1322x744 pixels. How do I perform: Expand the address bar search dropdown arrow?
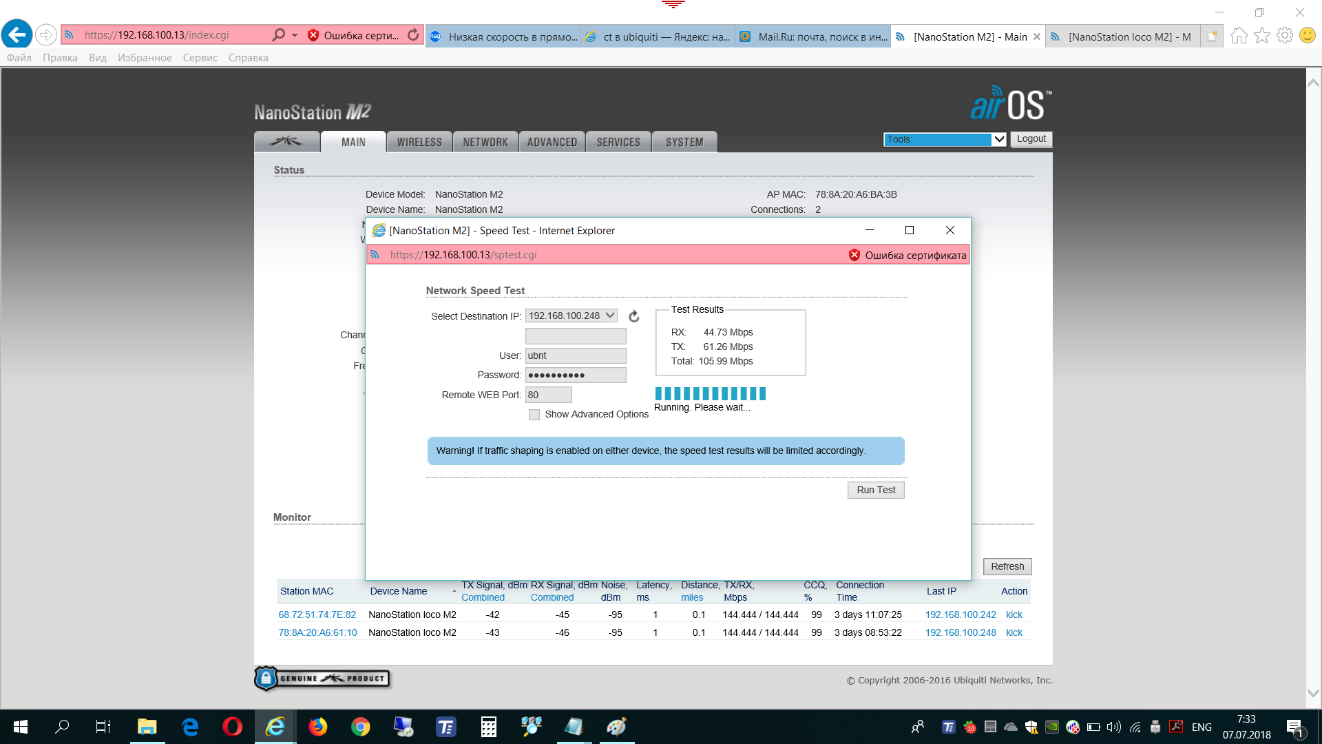(295, 34)
